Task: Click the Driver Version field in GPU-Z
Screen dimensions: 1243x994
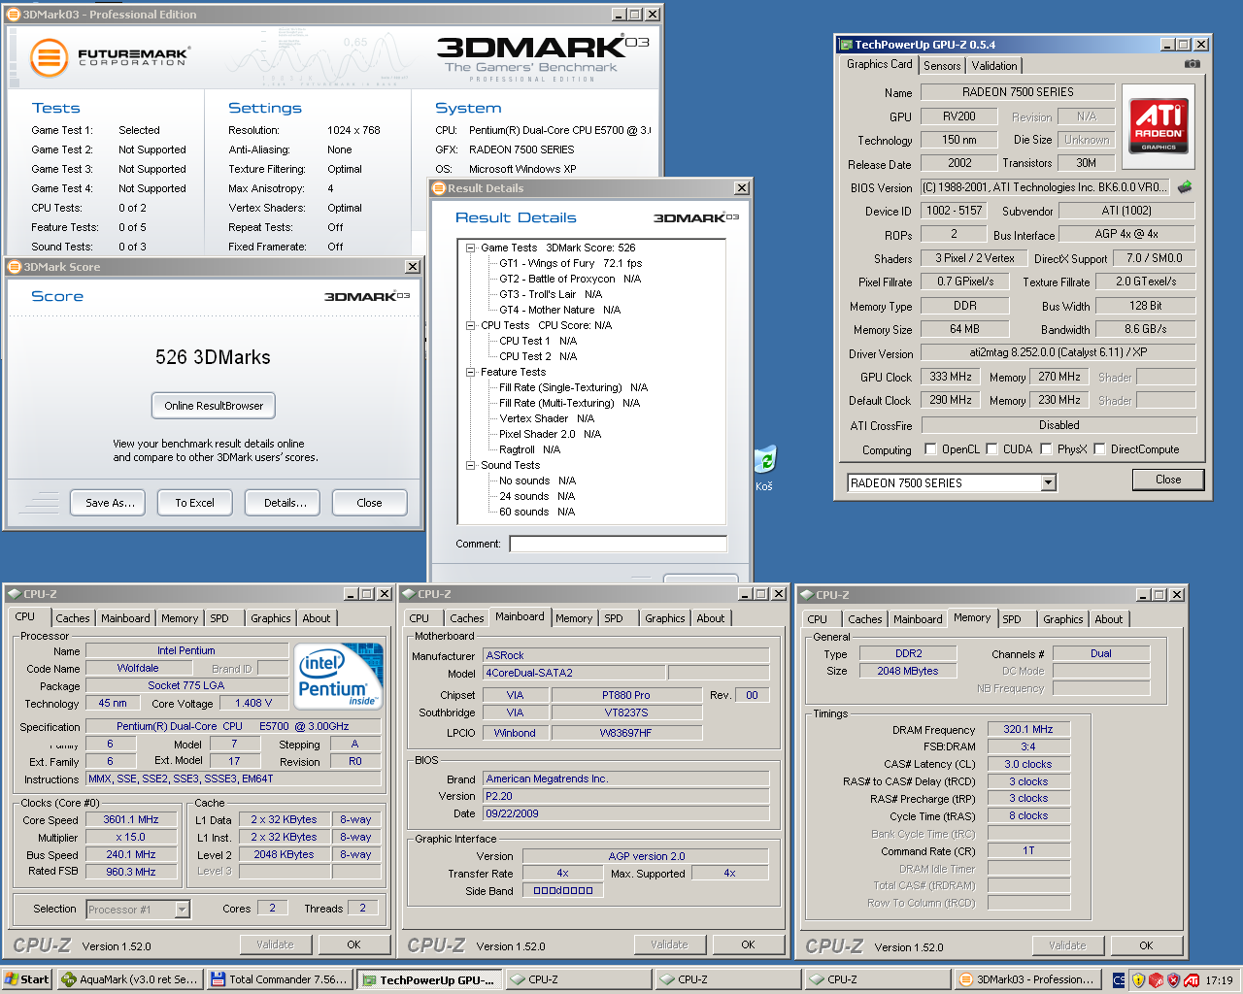Action: pos(1058,352)
